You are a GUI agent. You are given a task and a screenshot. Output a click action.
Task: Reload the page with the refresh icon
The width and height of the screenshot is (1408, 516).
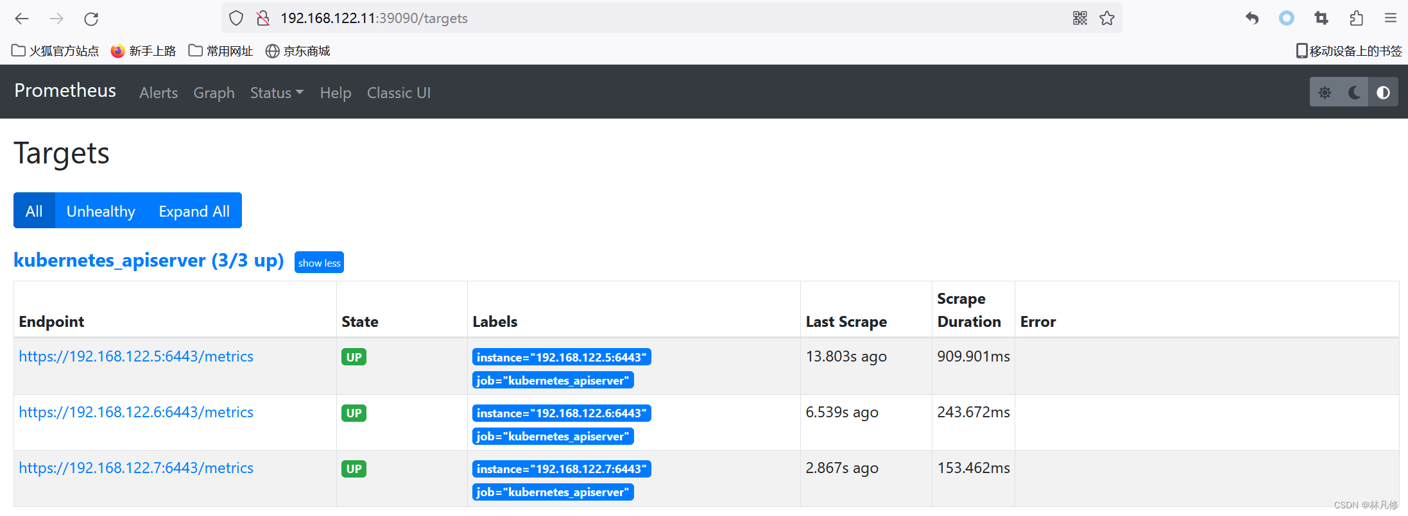point(91,19)
